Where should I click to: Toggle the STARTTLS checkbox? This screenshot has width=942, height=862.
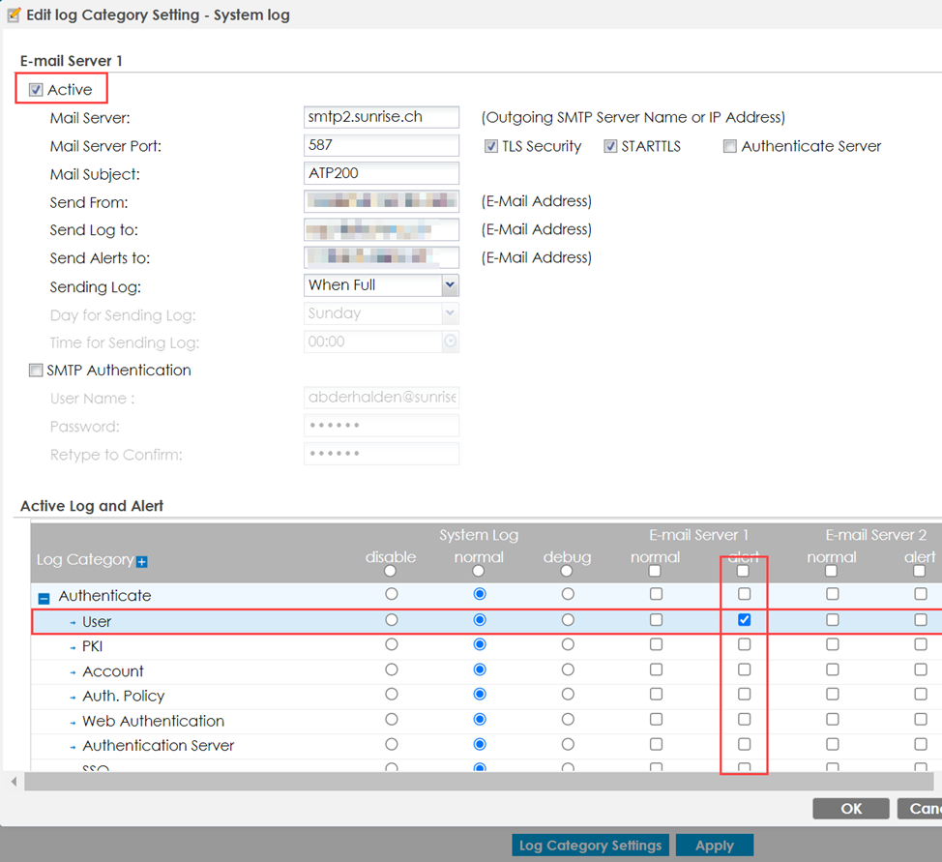point(610,147)
